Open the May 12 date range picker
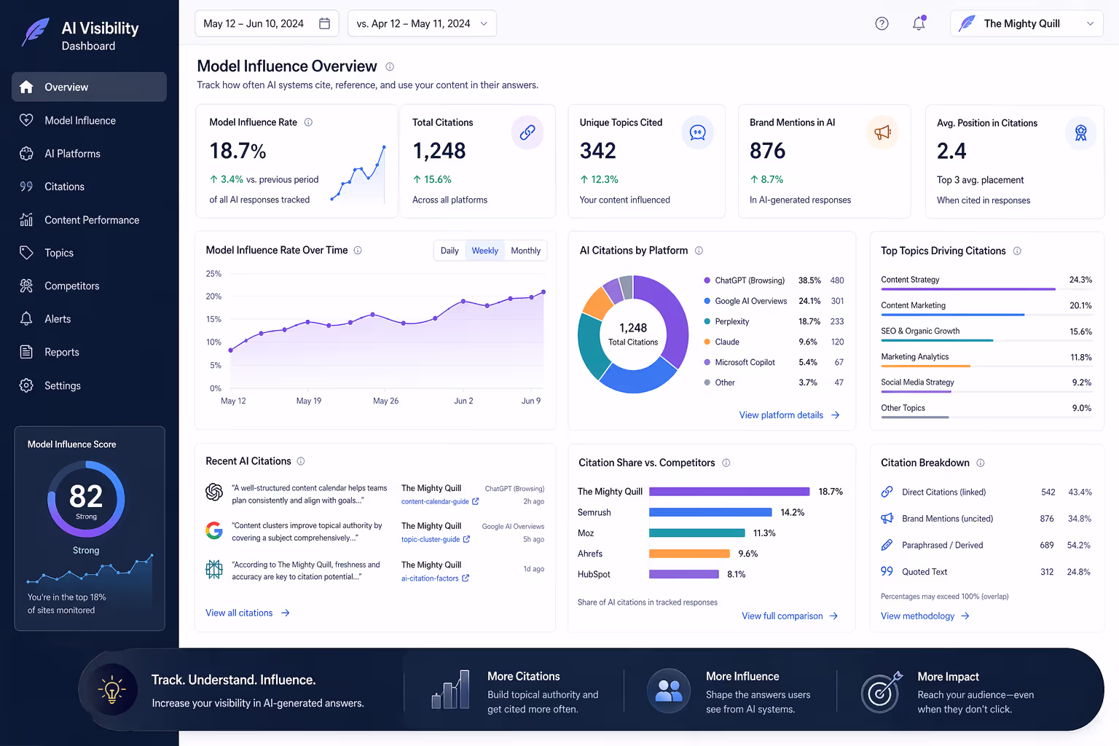 pyautogui.click(x=266, y=23)
